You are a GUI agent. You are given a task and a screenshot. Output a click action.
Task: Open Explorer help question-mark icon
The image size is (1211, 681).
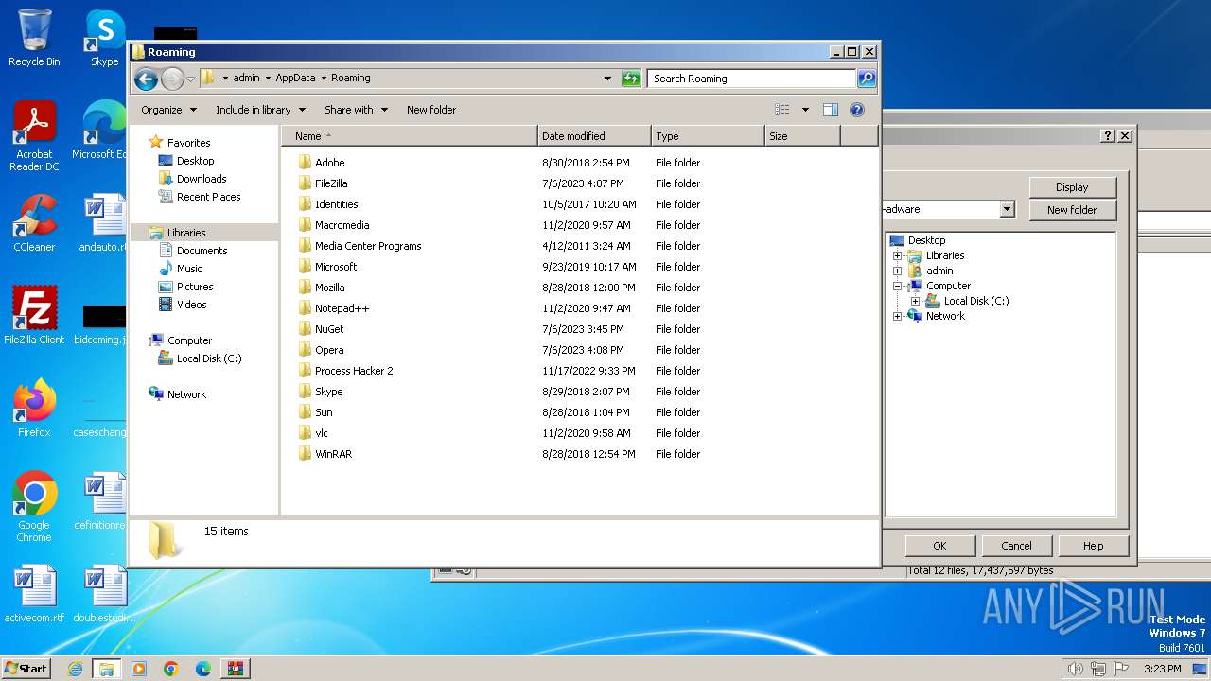click(857, 110)
